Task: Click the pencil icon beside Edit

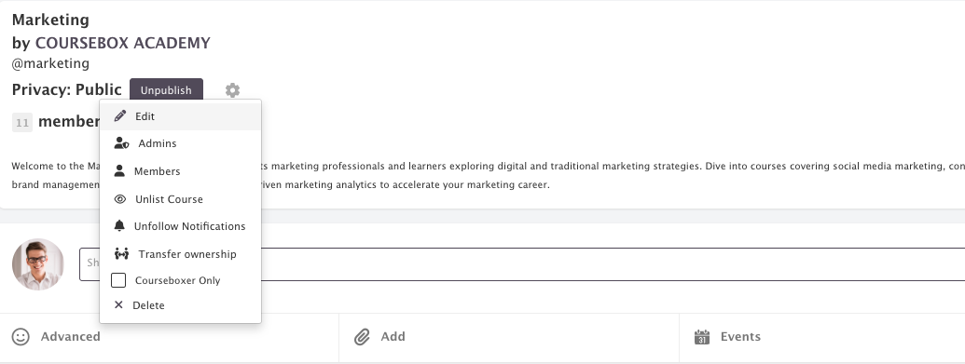Action: (x=120, y=115)
